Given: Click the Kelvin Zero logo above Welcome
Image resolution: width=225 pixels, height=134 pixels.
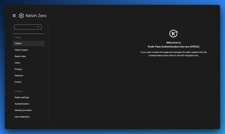Looking at the screenshot, I should 173,34.
